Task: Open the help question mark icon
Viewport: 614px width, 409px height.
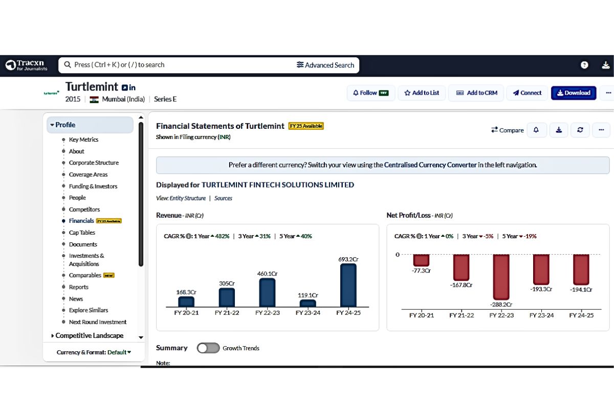Action: click(x=584, y=65)
